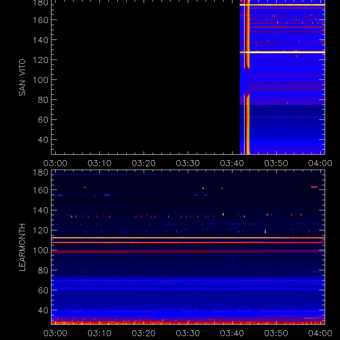The image size is (340, 340).
Task: Select the 140 tick label on the Learmonth axis
Action: [40, 210]
